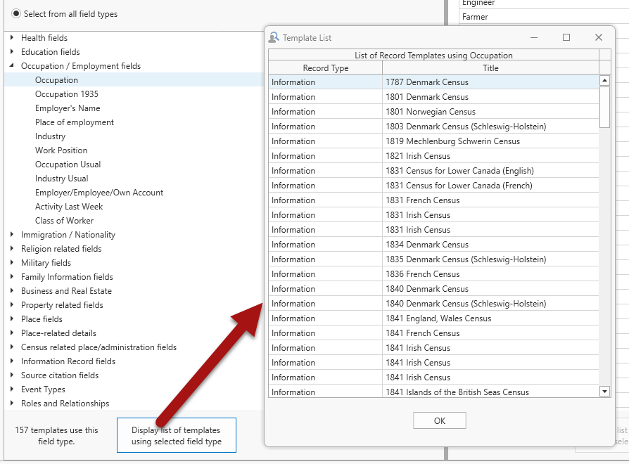The image size is (629, 464).
Task: Expand the Property related fields group
Action: 12,304
